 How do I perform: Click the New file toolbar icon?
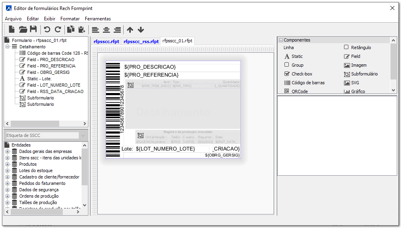point(12,30)
